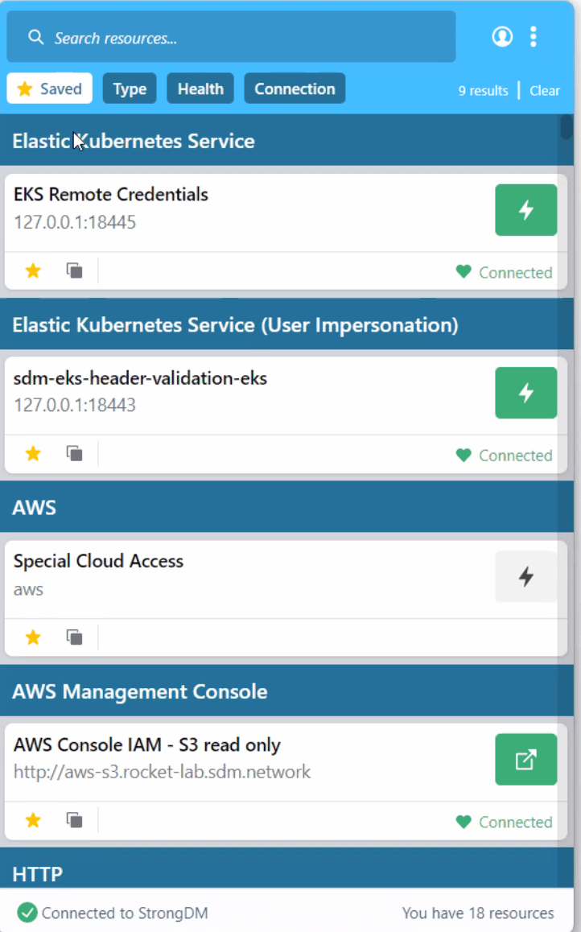The height and width of the screenshot is (932, 581).
Task: Toggle connection for sdm-eks-header-validation-eks
Action: [x=525, y=393]
